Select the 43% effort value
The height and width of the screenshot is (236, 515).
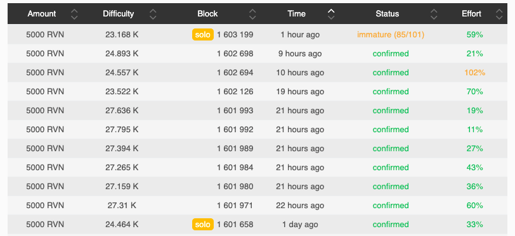(474, 168)
